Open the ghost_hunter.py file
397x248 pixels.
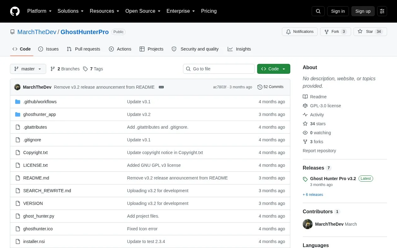39,216
